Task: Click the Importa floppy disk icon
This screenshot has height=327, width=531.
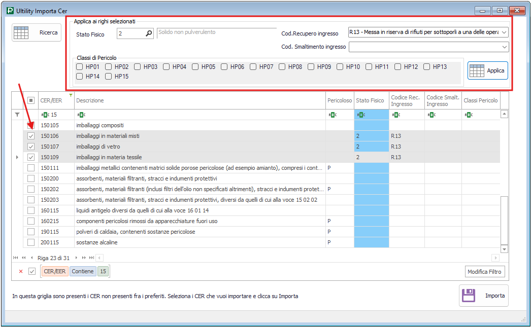Action: pyautogui.click(x=469, y=296)
